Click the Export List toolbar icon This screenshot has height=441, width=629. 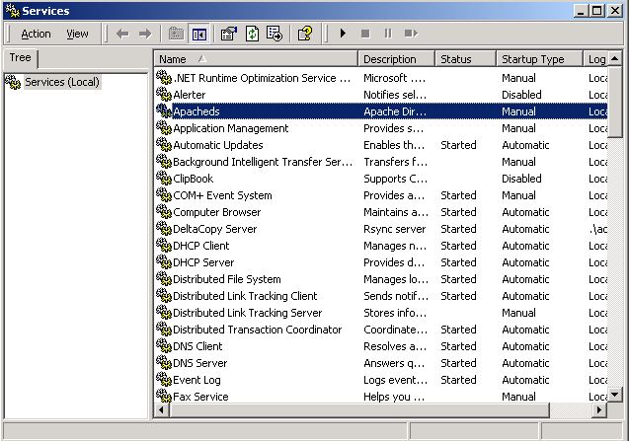(275, 34)
